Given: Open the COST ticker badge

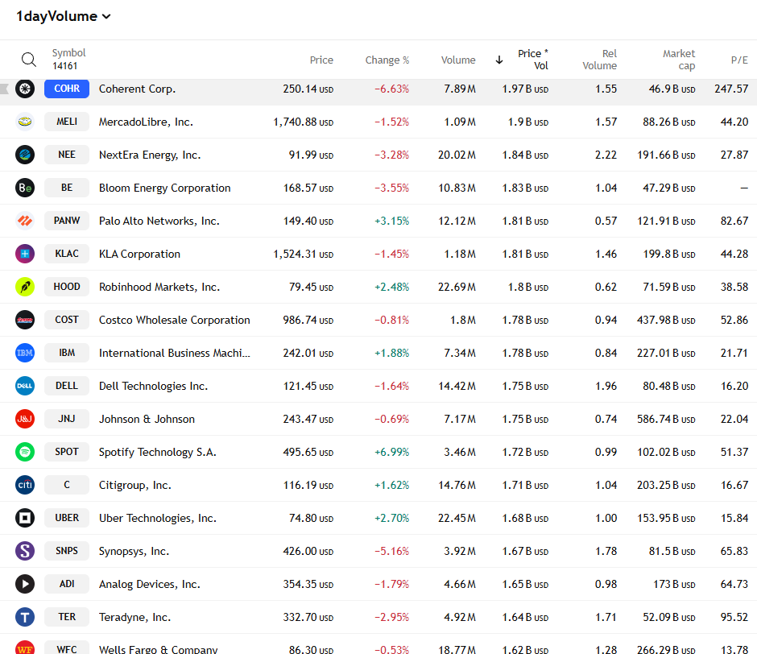Looking at the screenshot, I should pyautogui.click(x=67, y=320).
